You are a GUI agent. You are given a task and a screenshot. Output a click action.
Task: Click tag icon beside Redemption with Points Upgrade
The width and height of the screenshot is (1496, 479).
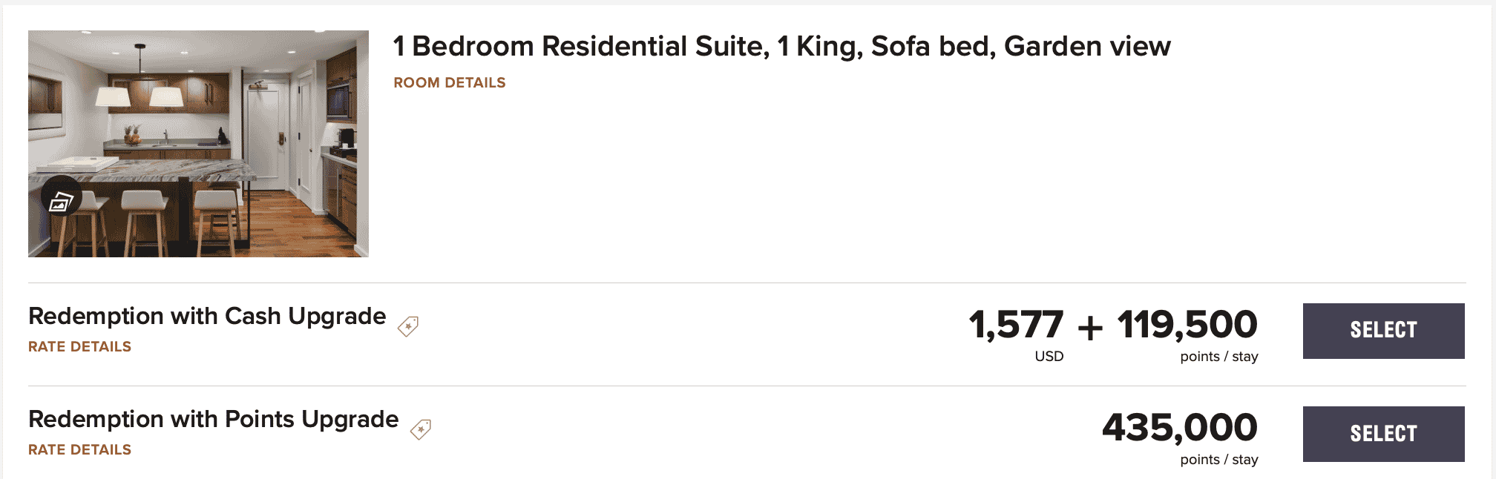421,429
